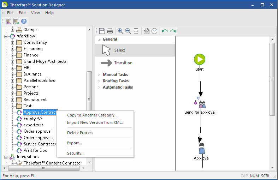Expand the Finance folder

tap(12, 55)
